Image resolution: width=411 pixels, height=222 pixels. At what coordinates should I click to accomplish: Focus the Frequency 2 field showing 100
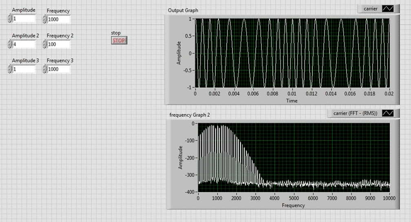[59, 44]
